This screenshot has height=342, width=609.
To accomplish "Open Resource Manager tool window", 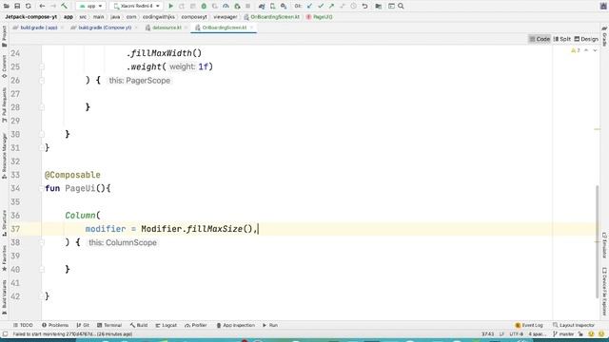I will pyautogui.click(x=4, y=156).
